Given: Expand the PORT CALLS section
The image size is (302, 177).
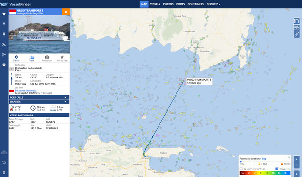Looking at the screenshot, I should point(39,97).
